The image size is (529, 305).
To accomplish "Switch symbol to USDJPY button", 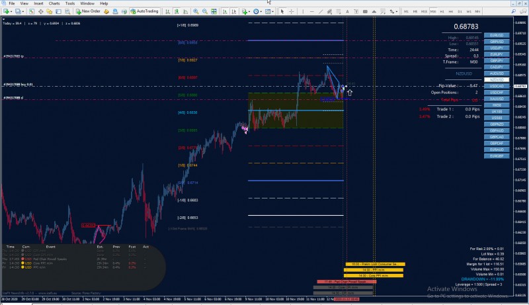I will click(x=497, y=48).
